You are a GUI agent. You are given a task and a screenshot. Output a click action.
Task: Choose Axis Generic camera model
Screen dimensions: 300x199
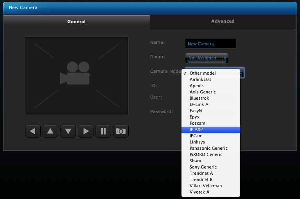point(211,92)
